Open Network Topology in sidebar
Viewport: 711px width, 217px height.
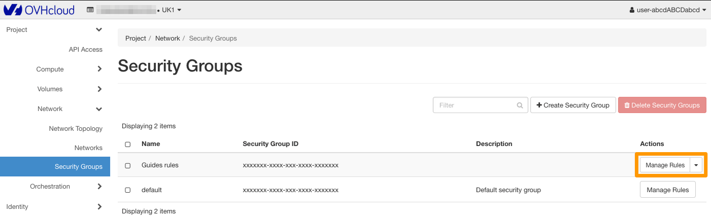coord(76,128)
